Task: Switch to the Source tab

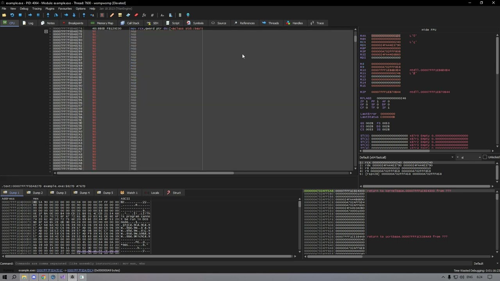Action: point(219,23)
